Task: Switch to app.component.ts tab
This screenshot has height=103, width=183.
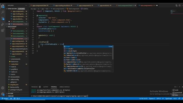Action: tap(85, 5)
